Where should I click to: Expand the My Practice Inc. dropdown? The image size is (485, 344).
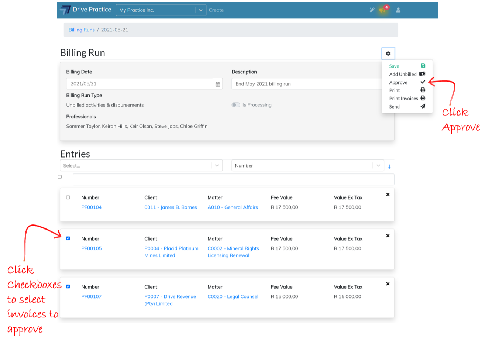(x=200, y=10)
